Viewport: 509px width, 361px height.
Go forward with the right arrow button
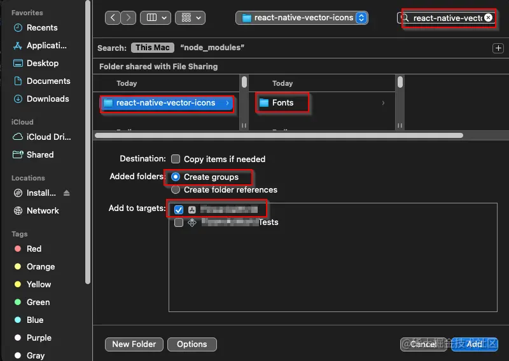(129, 18)
